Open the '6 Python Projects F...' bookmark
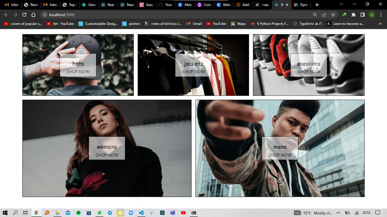This screenshot has height=217, width=387. (x=270, y=24)
